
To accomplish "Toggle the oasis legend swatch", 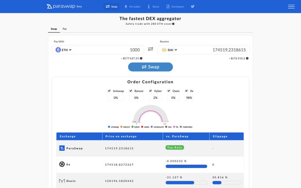I will 142,127.
